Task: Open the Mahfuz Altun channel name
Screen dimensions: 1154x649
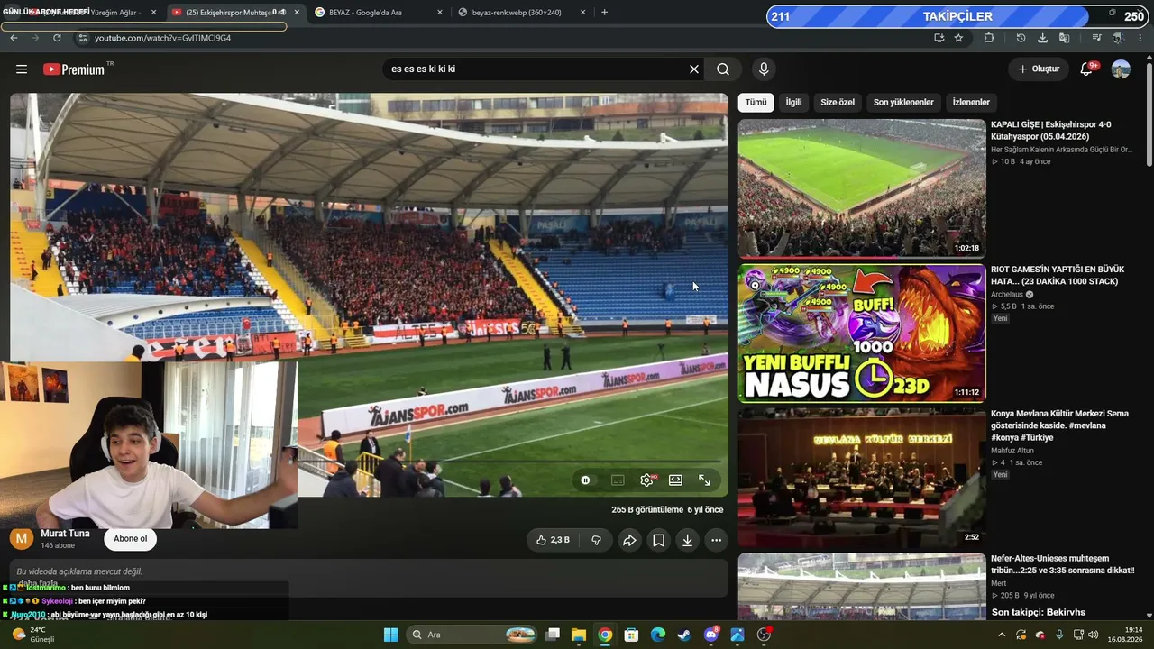Action: pos(1012,451)
